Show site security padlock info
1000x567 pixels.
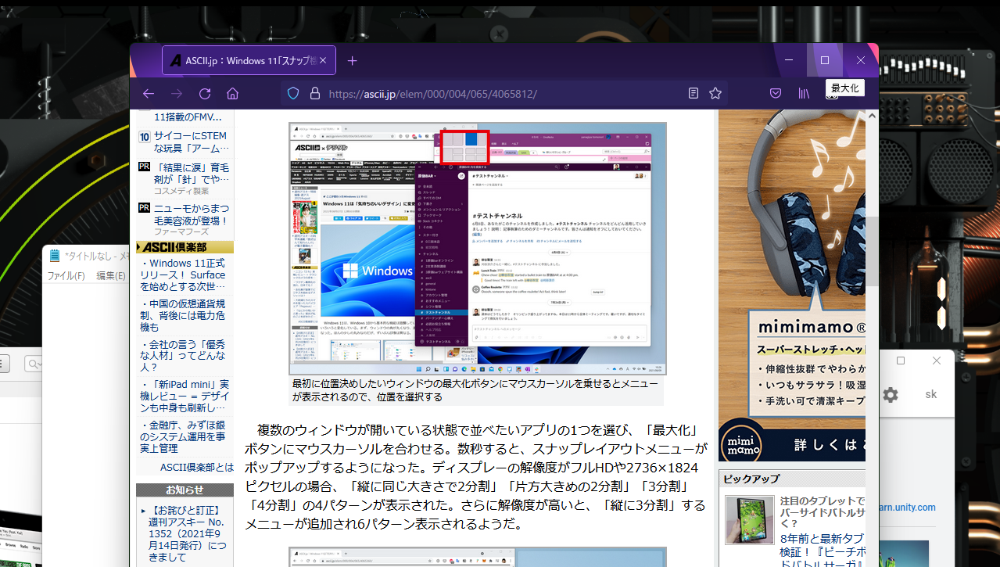point(315,94)
